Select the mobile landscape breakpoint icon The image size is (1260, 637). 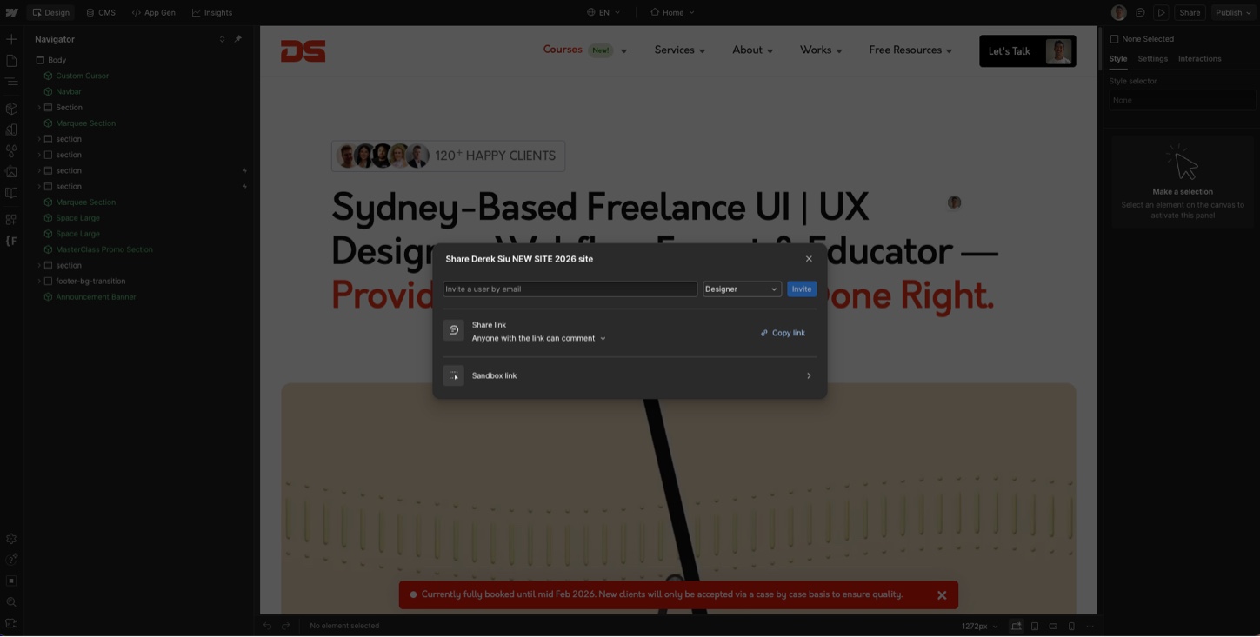click(x=1053, y=626)
